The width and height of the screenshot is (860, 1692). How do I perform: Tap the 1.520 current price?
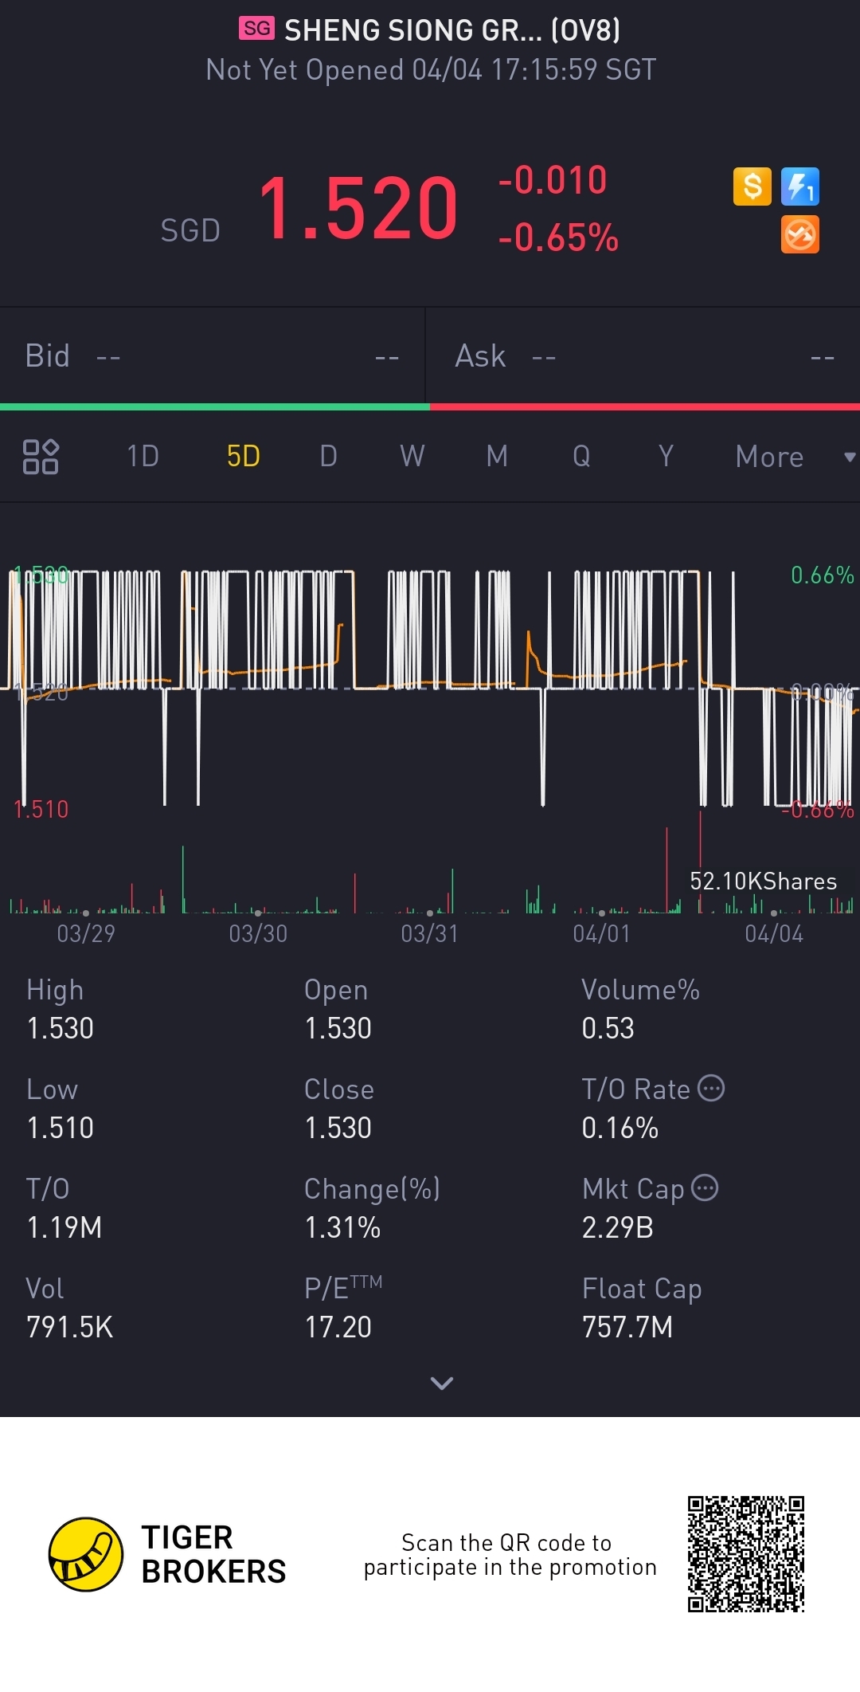coord(358,209)
